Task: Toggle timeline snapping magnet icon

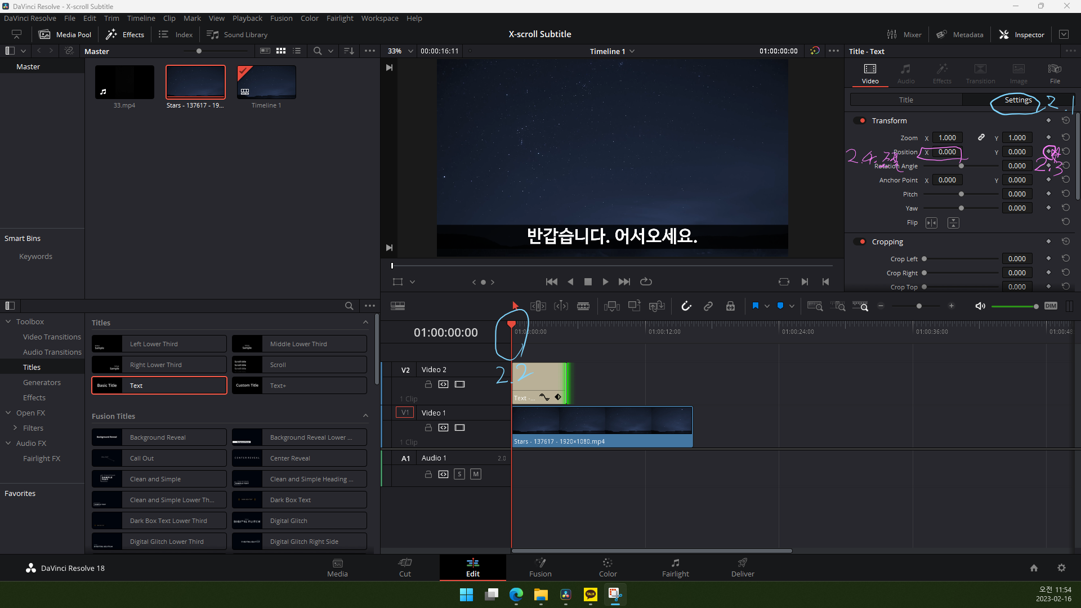Action: click(x=686, y=306)
